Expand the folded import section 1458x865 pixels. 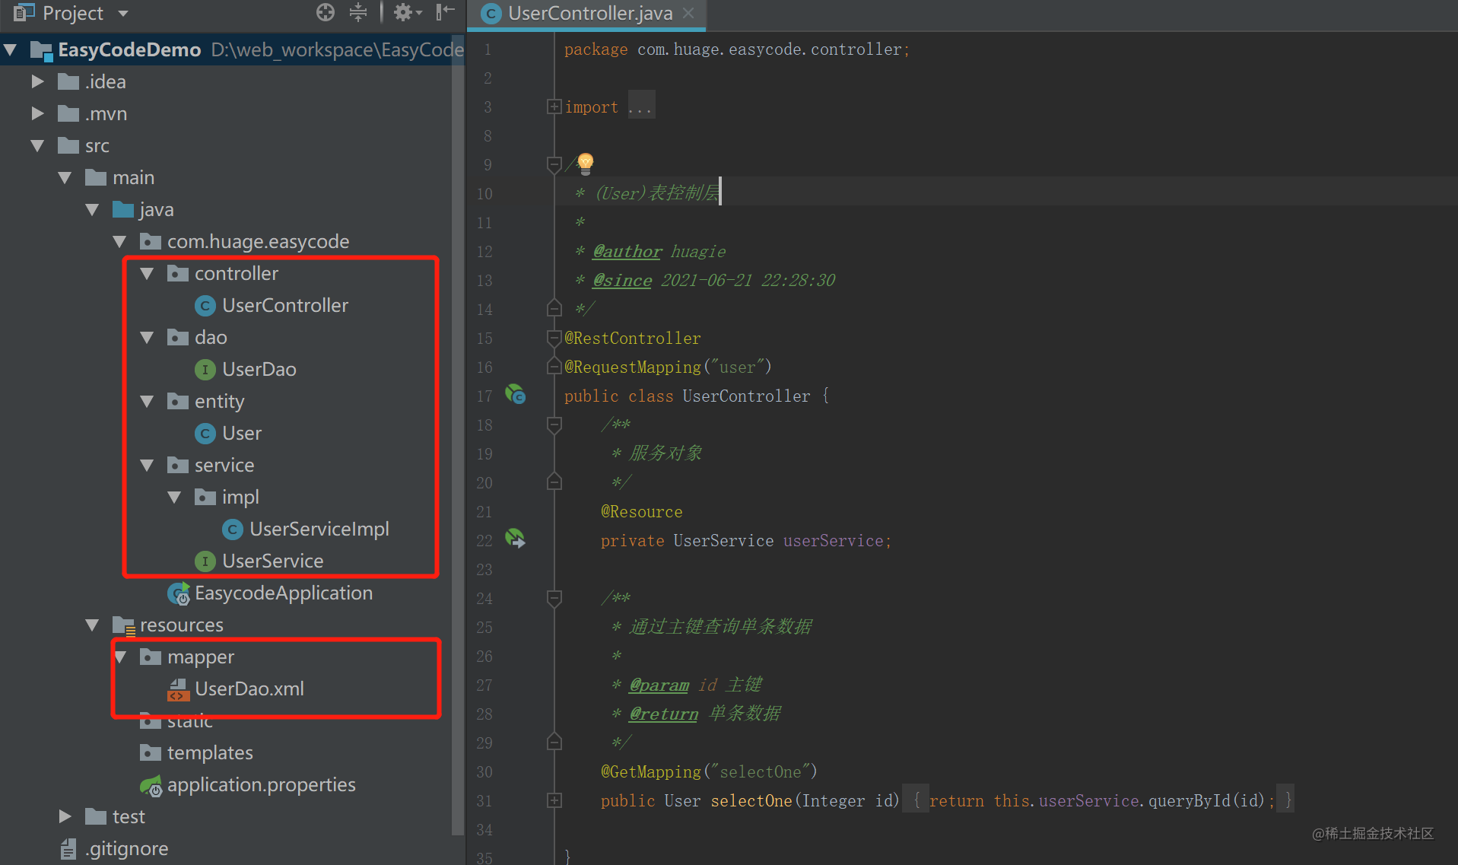tap(554, 107)
